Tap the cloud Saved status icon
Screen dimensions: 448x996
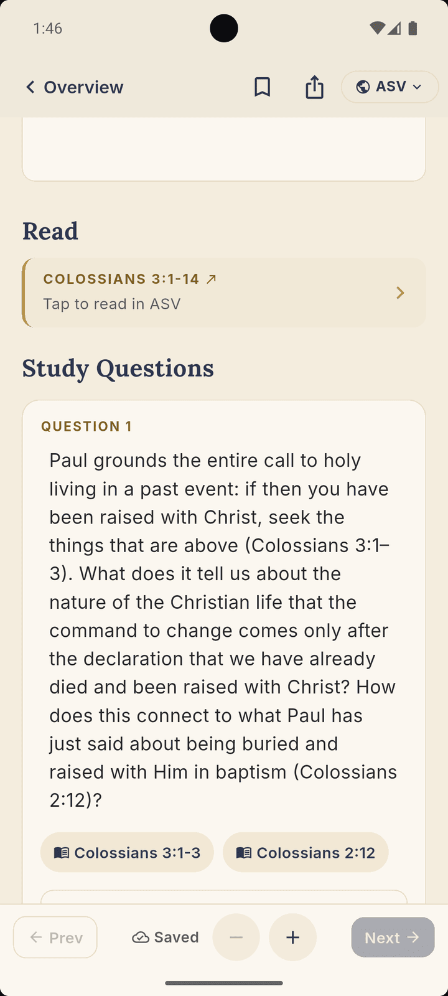tap(141, 937)
